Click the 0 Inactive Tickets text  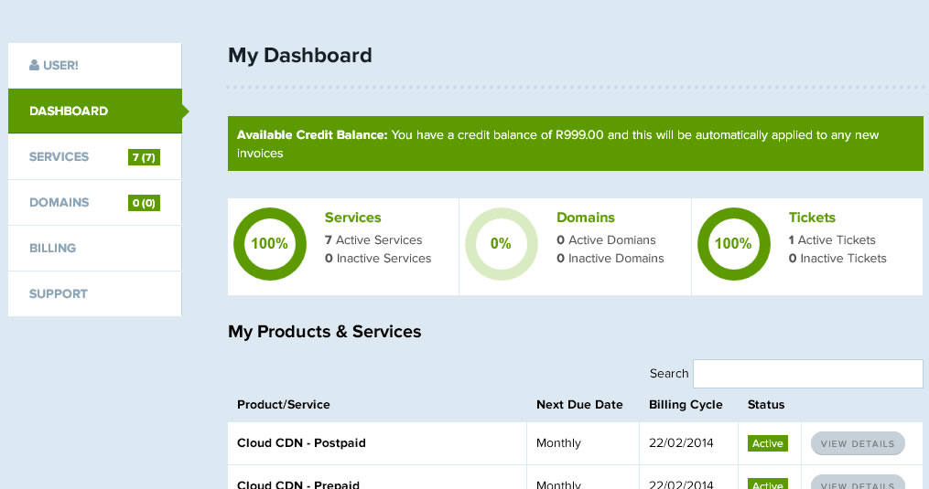coord(837,258)
